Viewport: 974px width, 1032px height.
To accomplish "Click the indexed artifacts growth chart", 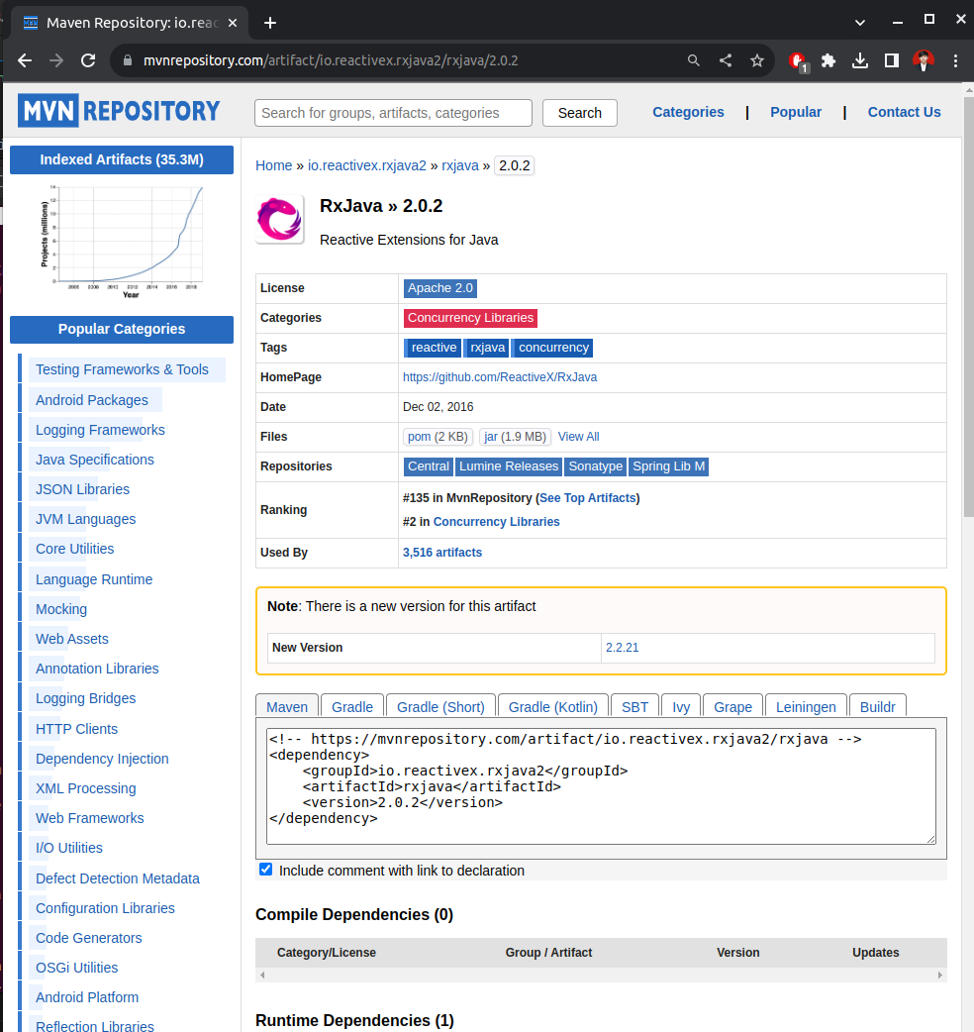I will coord(122,243).
